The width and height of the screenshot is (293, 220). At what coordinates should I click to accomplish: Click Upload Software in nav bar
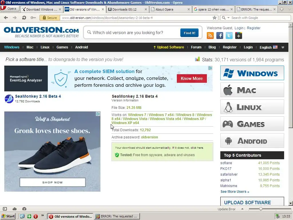tap(169, 47)
